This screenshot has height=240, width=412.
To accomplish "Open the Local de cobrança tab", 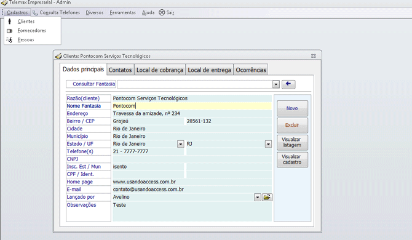I will 160,70.
